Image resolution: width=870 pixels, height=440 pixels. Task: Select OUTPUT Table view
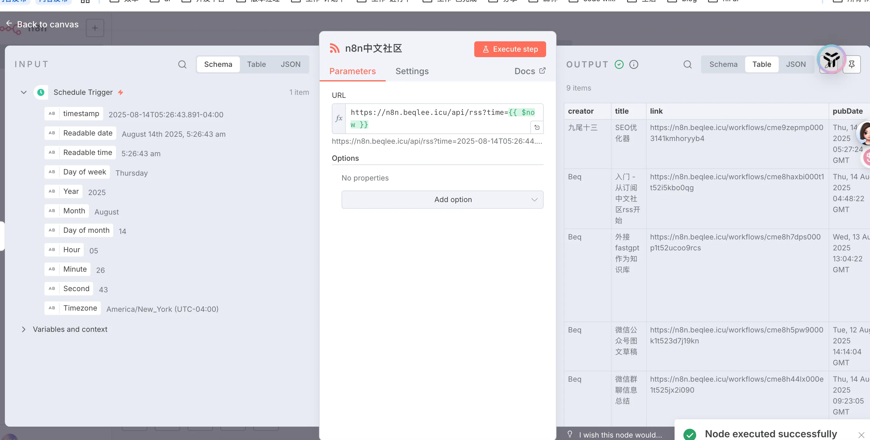tap(762, 64)
